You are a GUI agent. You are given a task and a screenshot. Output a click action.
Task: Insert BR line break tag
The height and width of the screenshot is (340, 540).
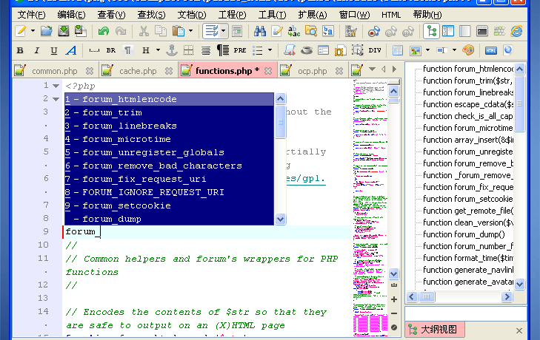click(x=111, y=50)
